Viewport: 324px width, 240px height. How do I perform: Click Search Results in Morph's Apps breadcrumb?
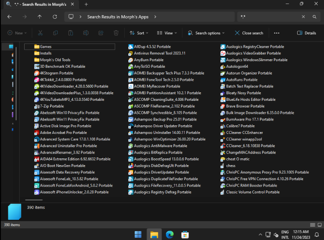pos(118,17)
